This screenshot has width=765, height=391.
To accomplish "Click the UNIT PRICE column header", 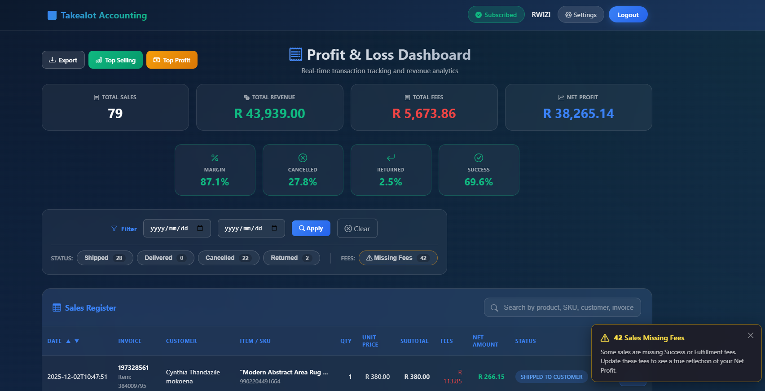I will 370,341.
